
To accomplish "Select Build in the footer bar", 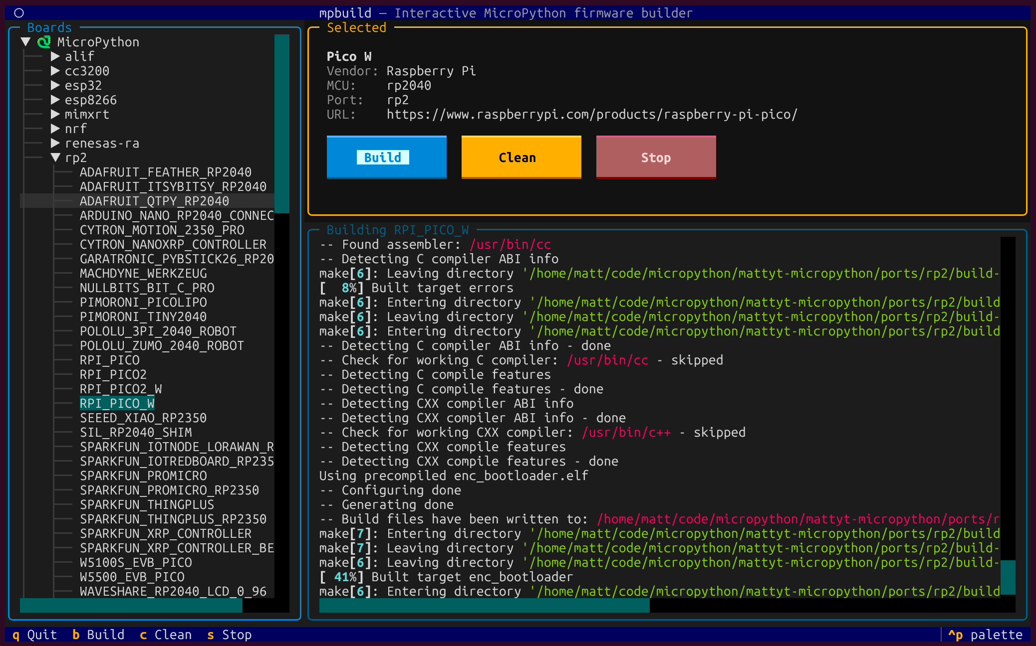I will click(x=98, y=635).
